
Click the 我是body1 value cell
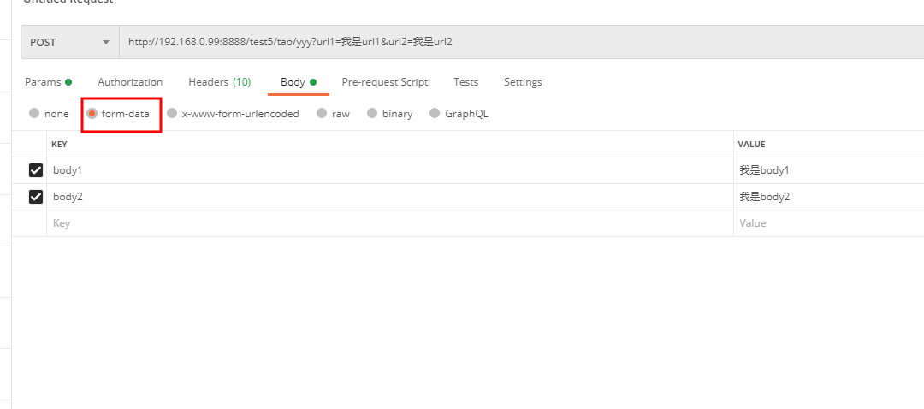coord(829,170)
